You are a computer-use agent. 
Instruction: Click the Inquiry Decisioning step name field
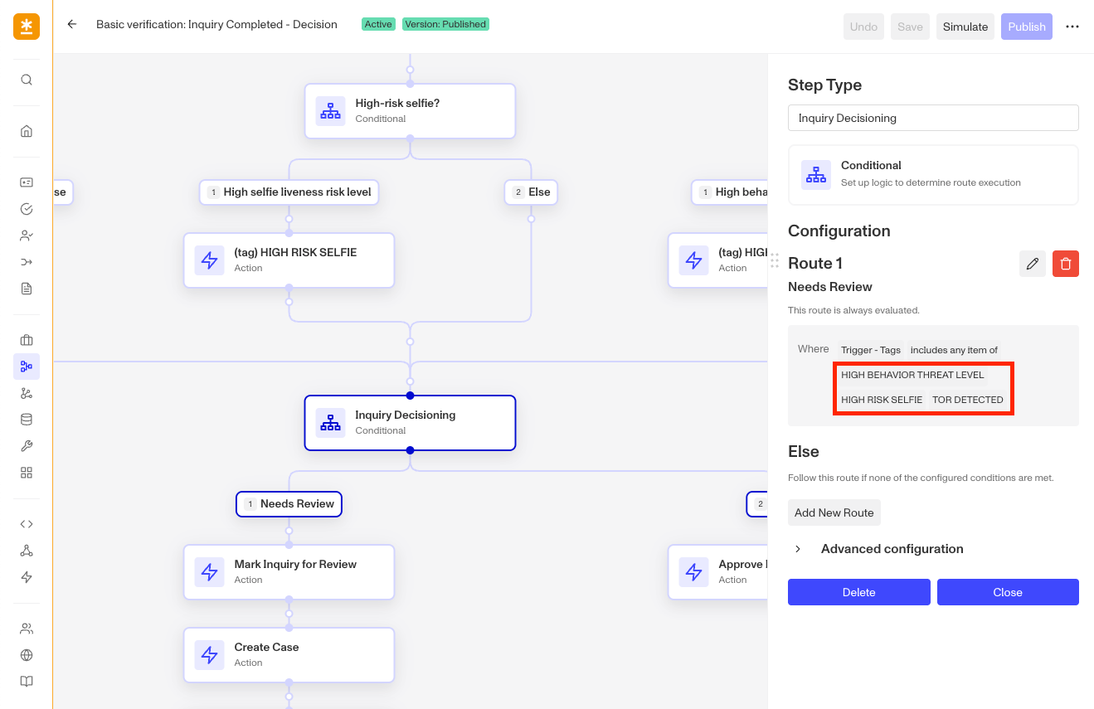(x=933, y=118)
